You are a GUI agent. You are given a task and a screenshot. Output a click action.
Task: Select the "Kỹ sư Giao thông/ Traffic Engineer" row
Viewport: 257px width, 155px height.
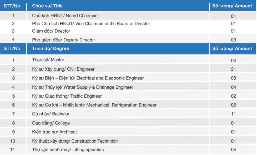[128, 96]
